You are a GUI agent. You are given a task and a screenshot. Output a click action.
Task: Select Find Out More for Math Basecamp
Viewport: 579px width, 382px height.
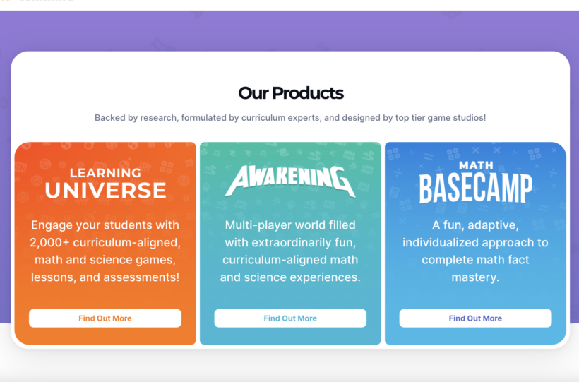click(x=475, y=318)
